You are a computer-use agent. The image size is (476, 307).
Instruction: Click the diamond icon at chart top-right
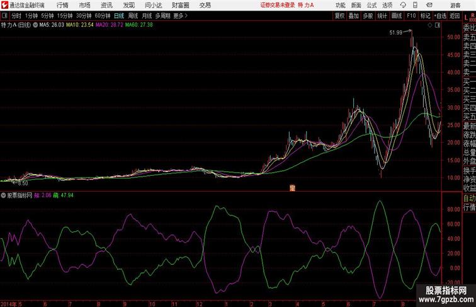point(430,25)
